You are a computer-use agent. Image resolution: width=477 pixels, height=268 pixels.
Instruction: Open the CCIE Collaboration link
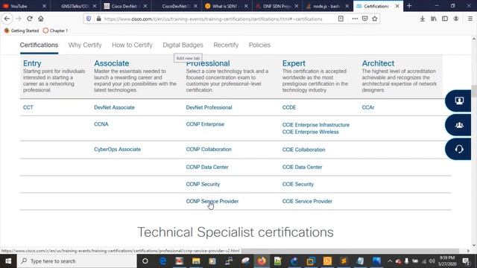pyautogui.click(x=303, y=150)
